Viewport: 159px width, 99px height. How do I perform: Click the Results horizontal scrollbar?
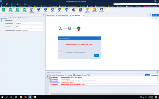point(102,94)
